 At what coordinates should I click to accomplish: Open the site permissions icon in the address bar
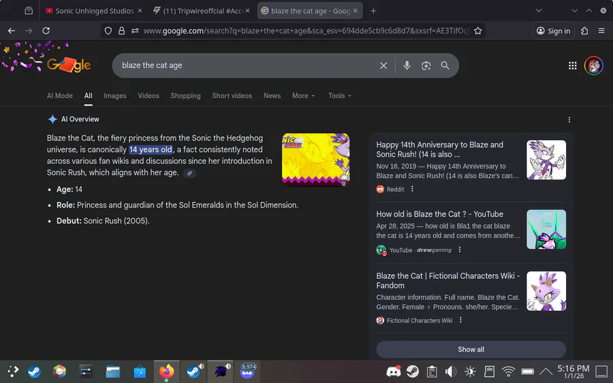[135, 31]
